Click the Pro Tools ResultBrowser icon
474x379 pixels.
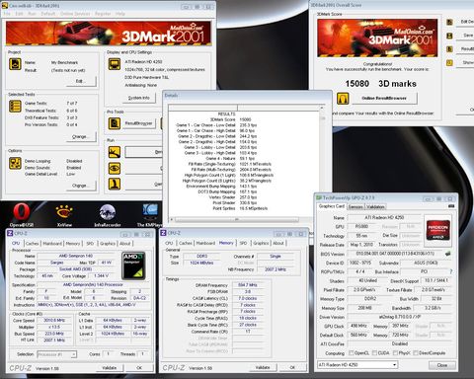pos(115,123)
